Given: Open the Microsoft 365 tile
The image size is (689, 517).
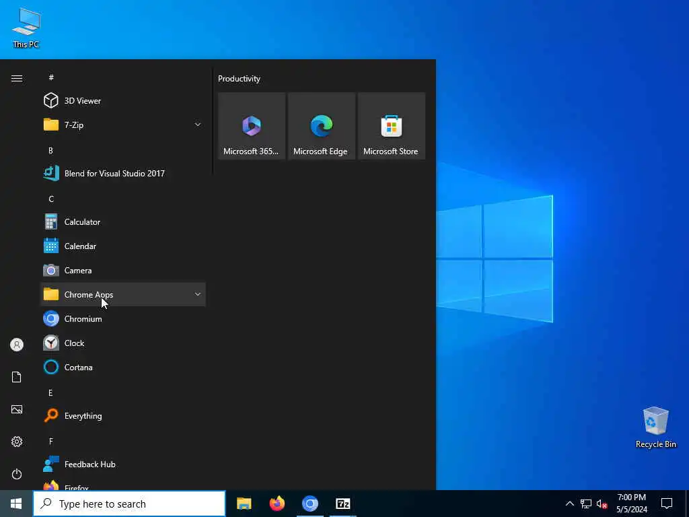Looking at the screenshot, I should coord(252,126).
